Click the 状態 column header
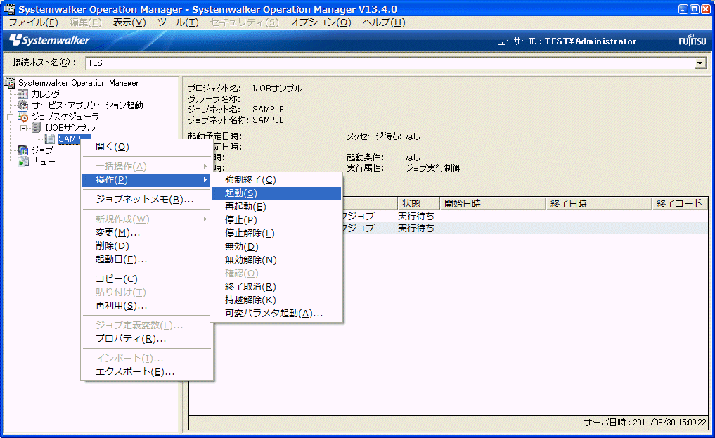 coord(418,203)
